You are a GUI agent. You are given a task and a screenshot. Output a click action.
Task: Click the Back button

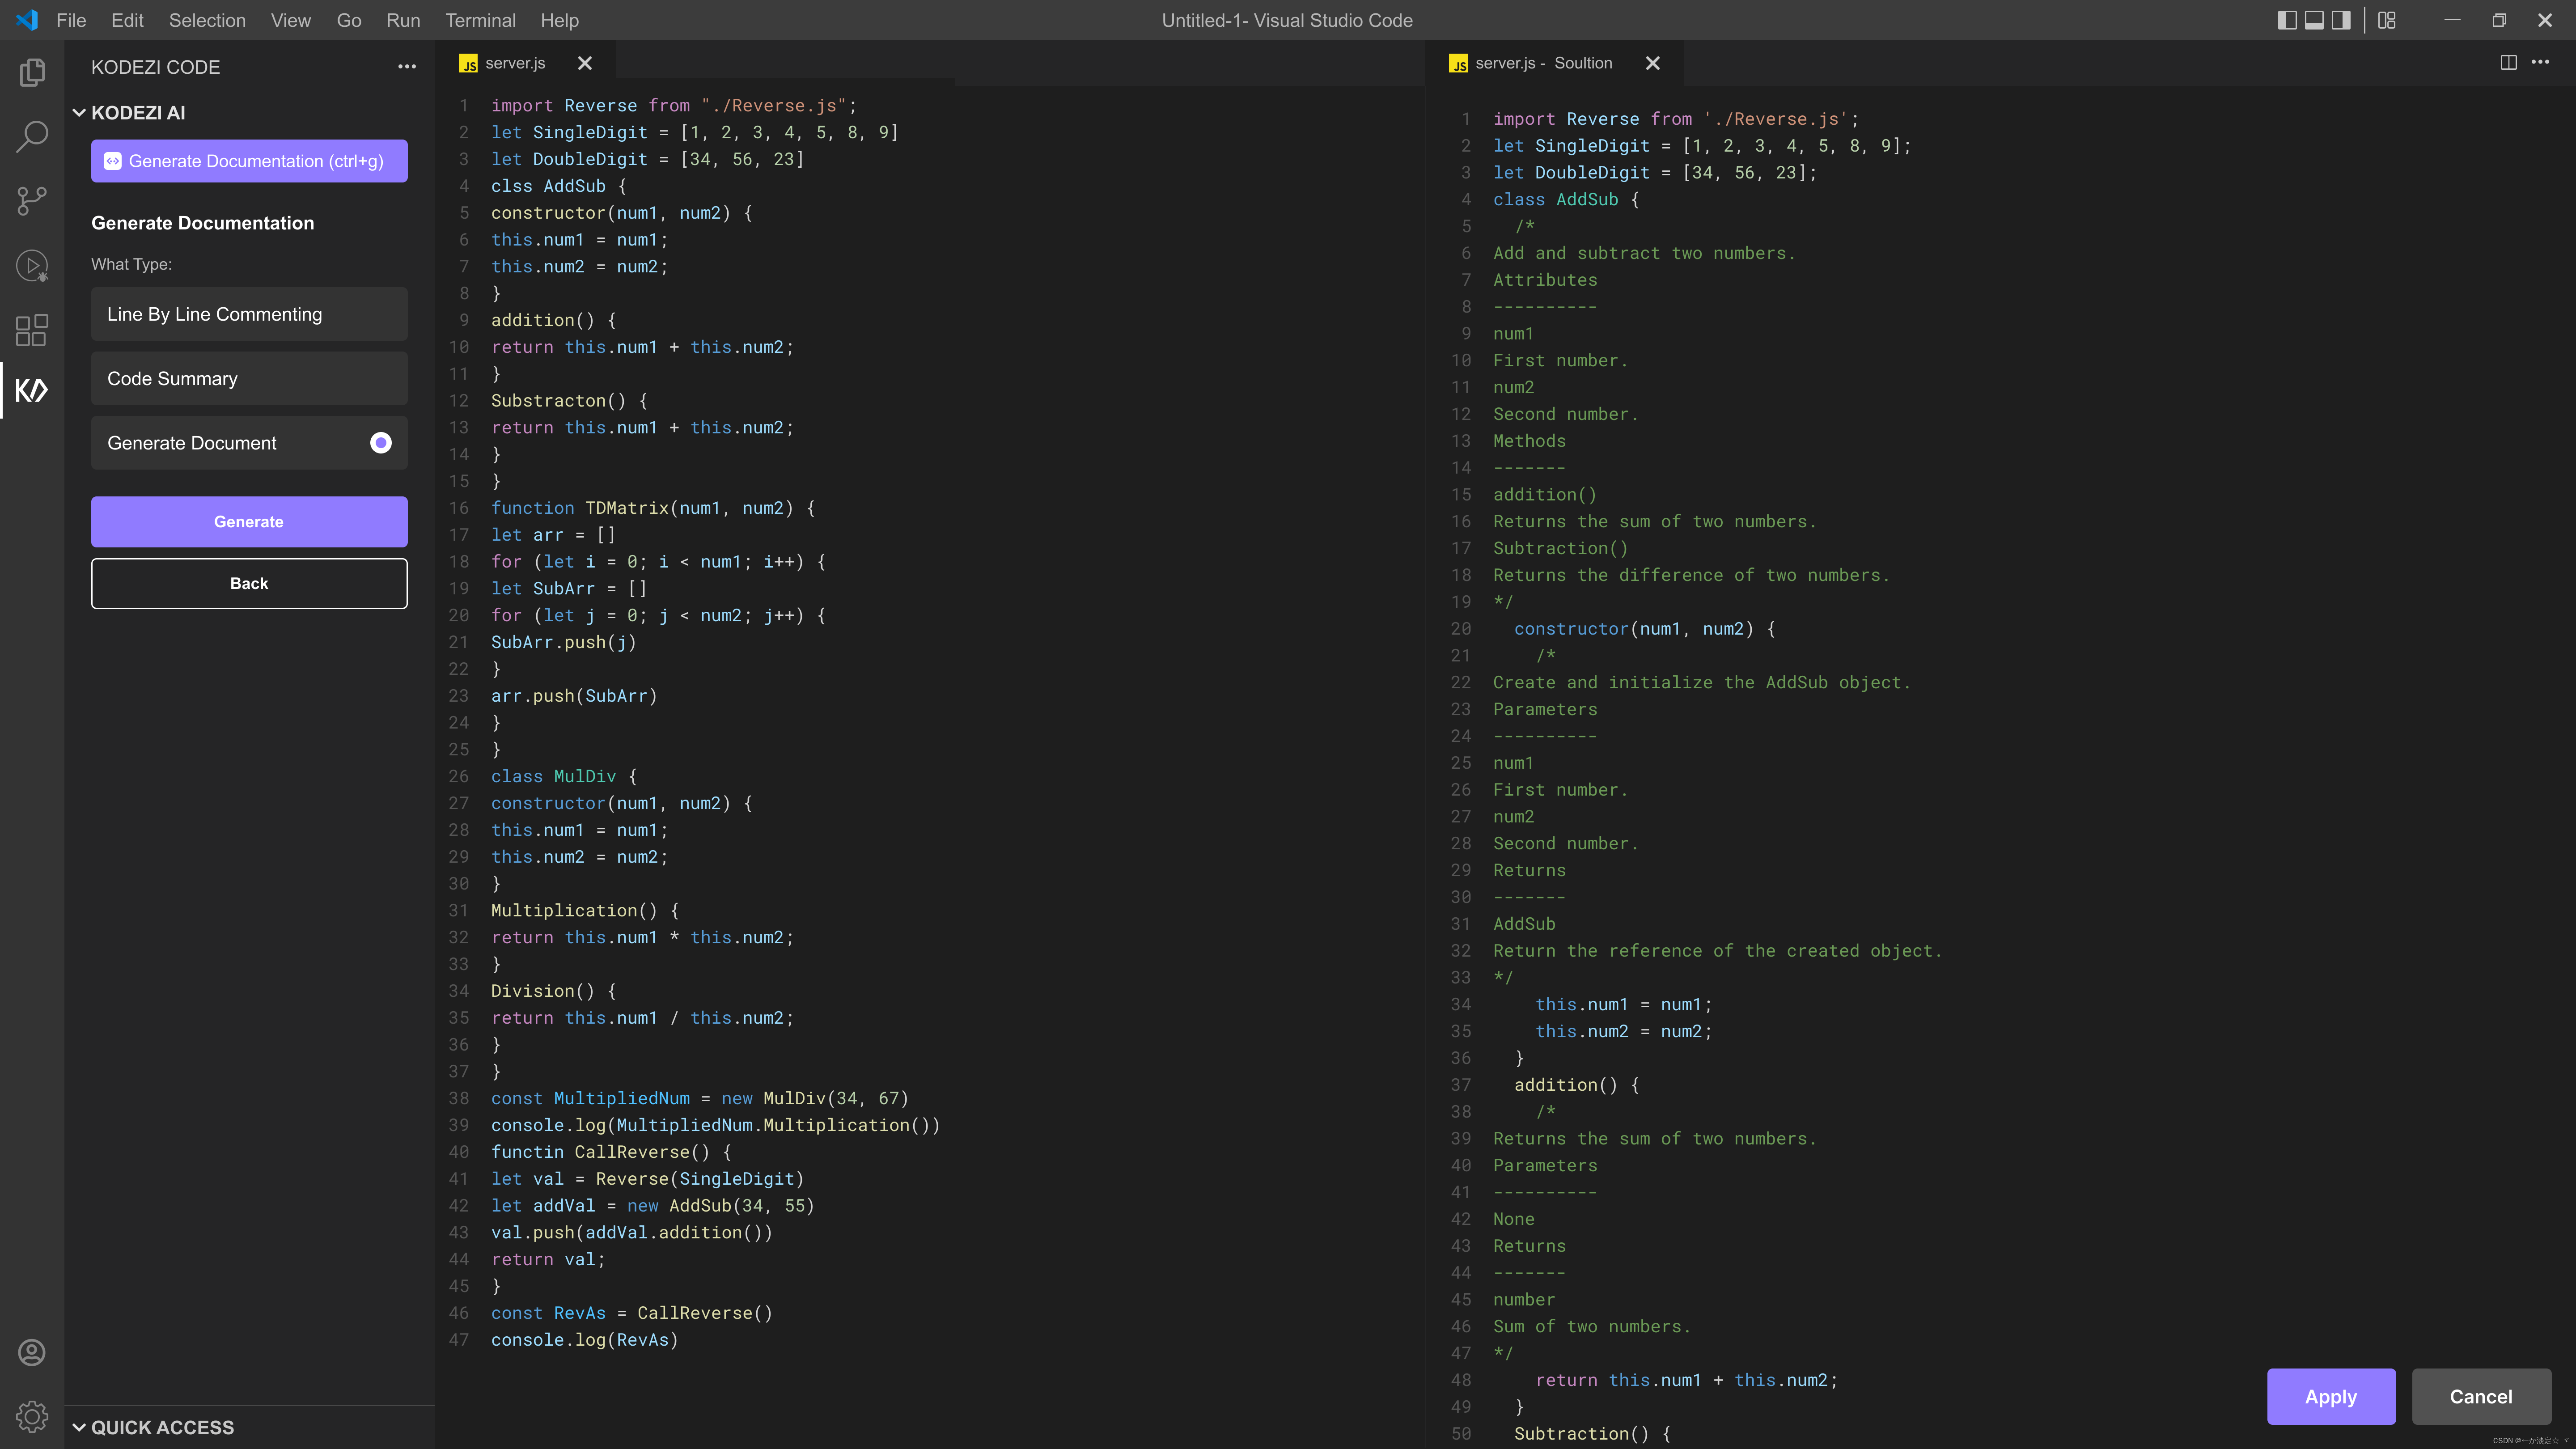tap(249, 583)
